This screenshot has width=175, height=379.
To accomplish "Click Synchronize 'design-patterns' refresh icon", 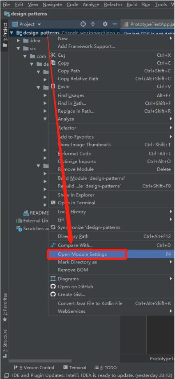I will (53, 227).
